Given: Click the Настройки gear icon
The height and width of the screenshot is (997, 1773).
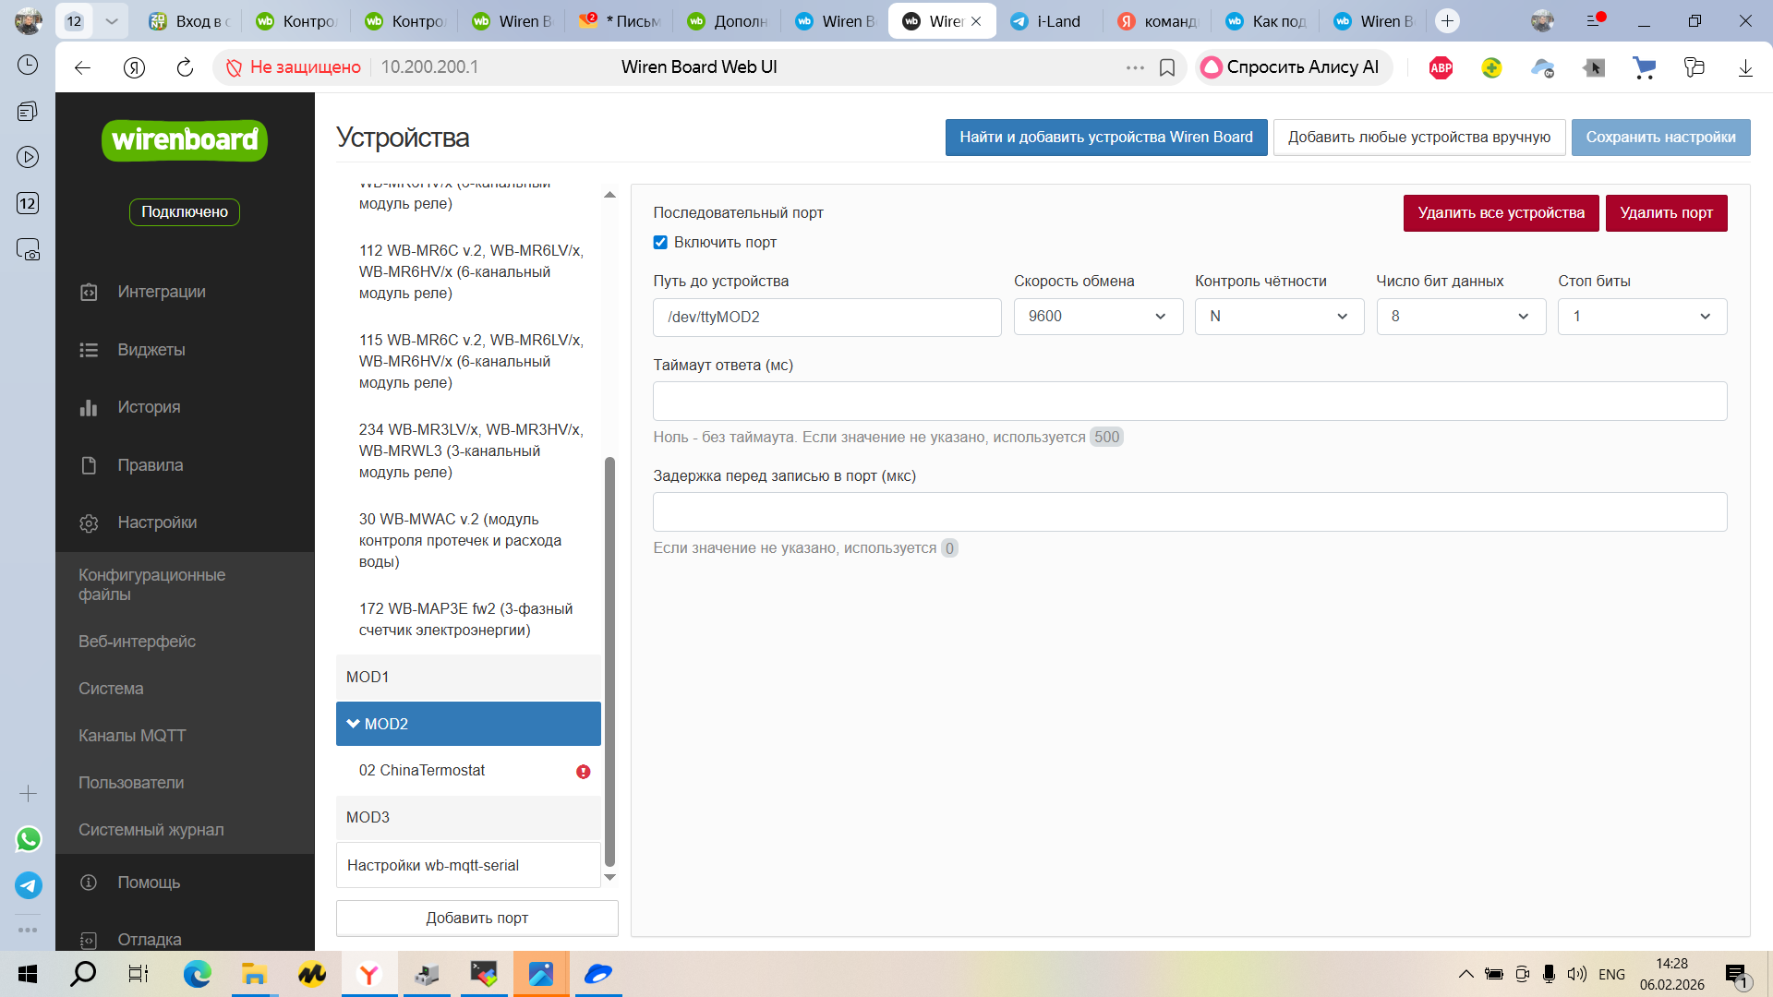Looking at the screenshot, I should pos(89,523).
